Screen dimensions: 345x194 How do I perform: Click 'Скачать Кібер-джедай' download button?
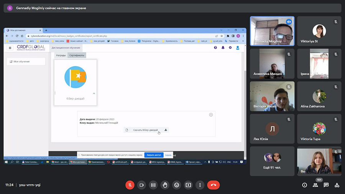click(146, 130)
